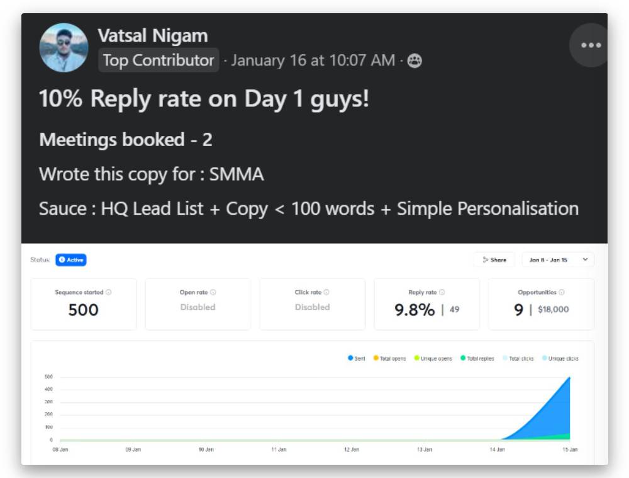
Task: Click info icon next to Click rate
Action: tap(326, 292)
